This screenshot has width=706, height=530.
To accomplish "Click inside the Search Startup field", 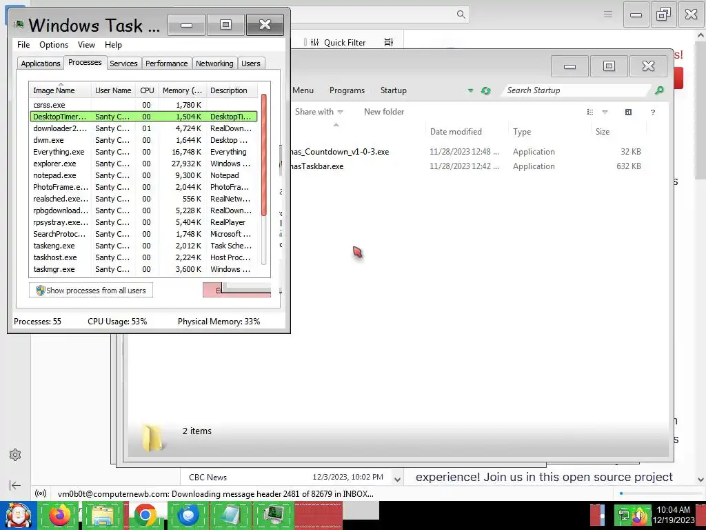I will pyautogui.click(x=576, y=90).
